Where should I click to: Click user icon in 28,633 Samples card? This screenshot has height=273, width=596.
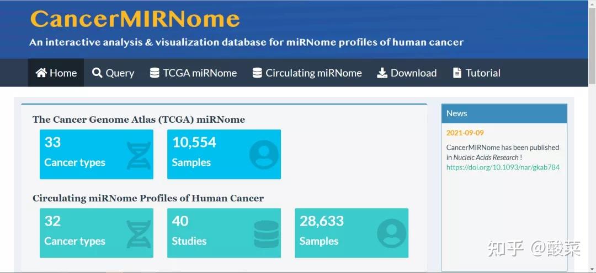(x=391, y=233)
